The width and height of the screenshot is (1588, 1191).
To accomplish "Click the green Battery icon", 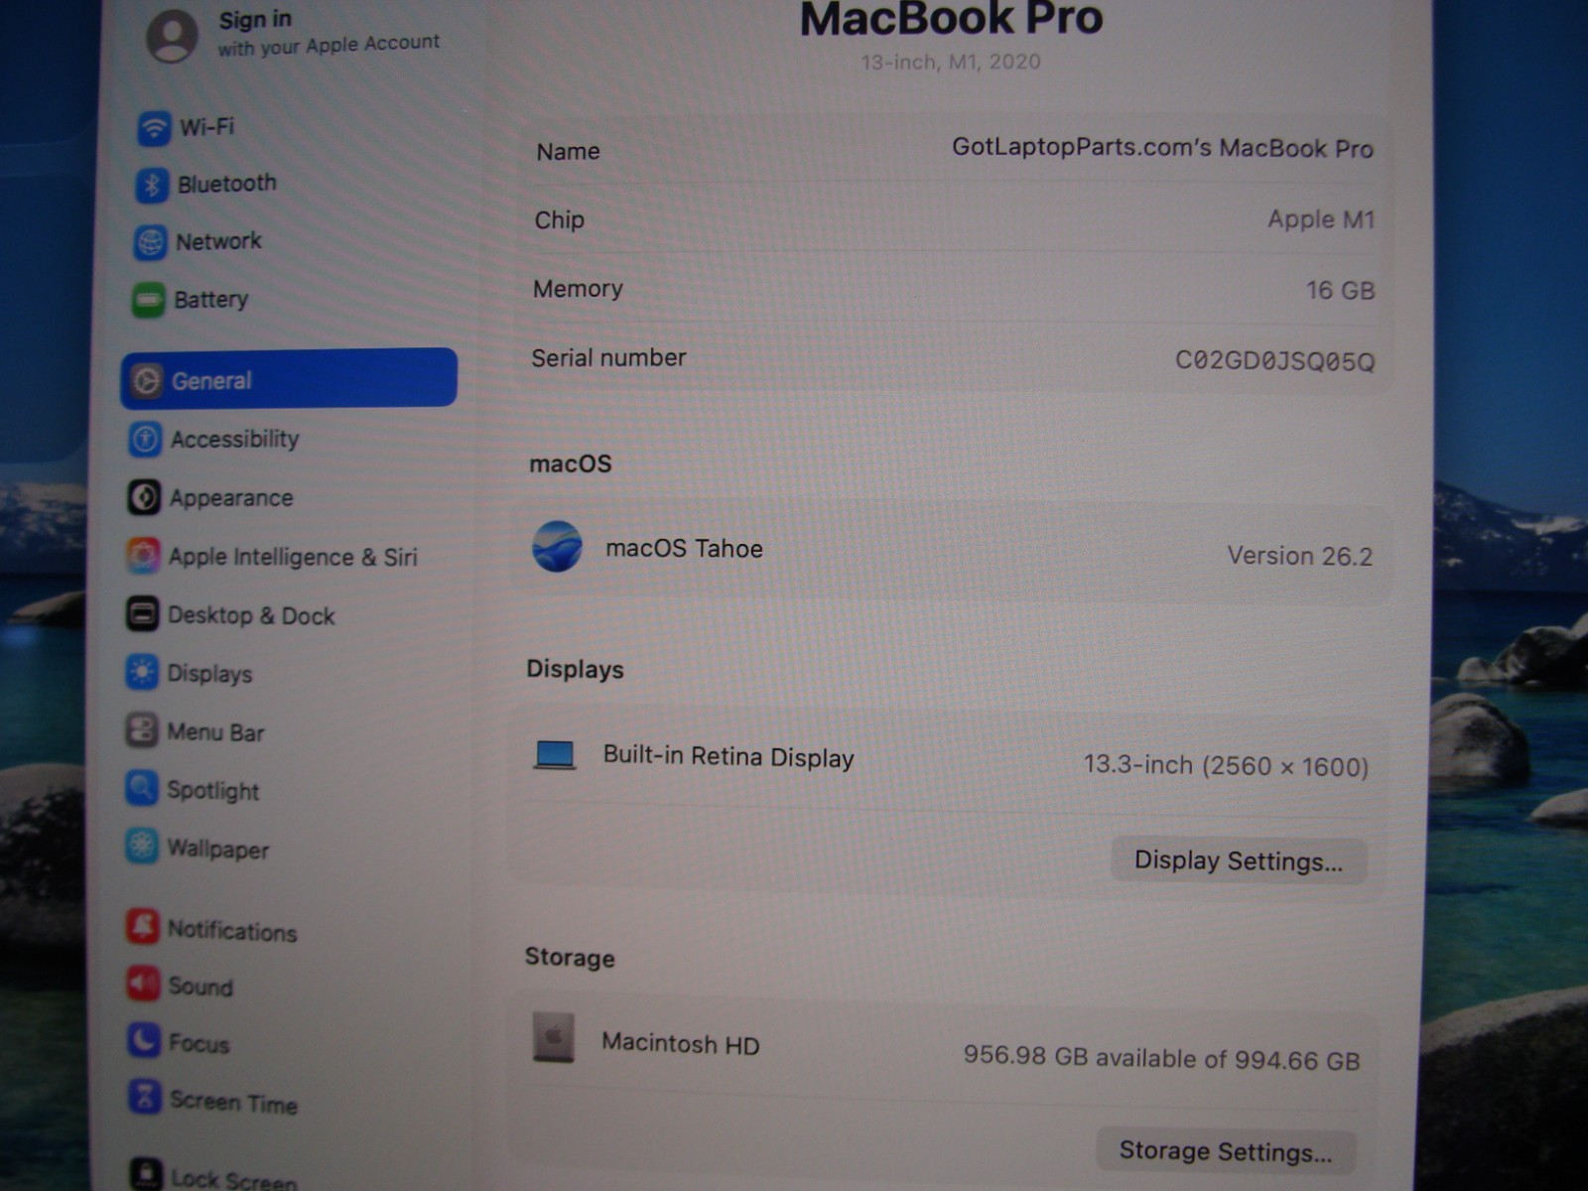I will coord(148,300).
